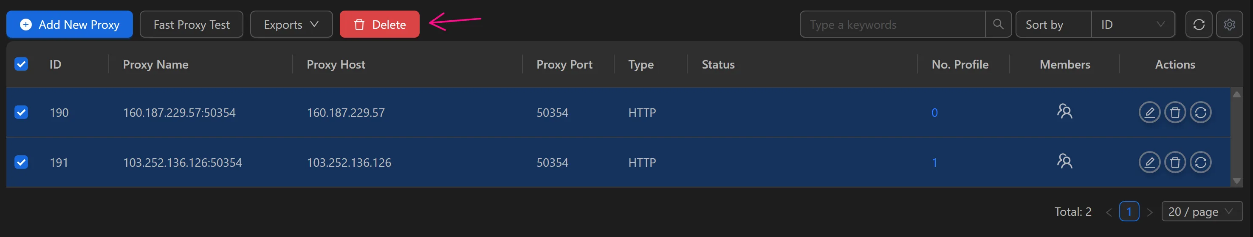The height and width of the screenshot is (237, 1253).
Task: Uncheck the row for proxy ID 190
Action: pos(21,113)
